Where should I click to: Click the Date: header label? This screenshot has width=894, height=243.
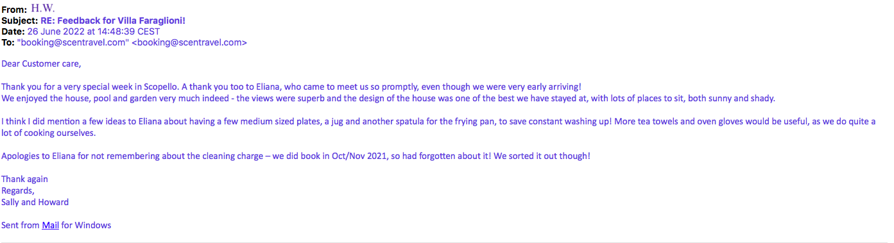(13, 31)
